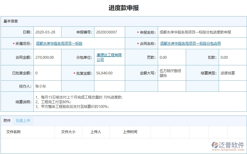Sort by the 上传时间 column header
The image size is (247, 154).
tap(130, 132)
